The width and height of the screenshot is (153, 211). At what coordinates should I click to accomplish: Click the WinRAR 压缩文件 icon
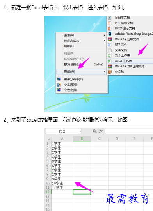click(110, 39)
